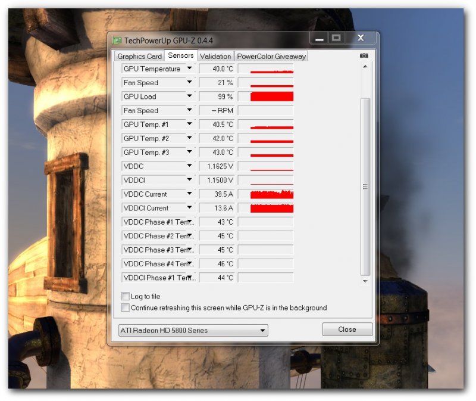Viewport: 476px width, 401px height.
Task: Open the Fan Speed RPM dropdown
Action: pyautogui.click(x=189, y=110)
